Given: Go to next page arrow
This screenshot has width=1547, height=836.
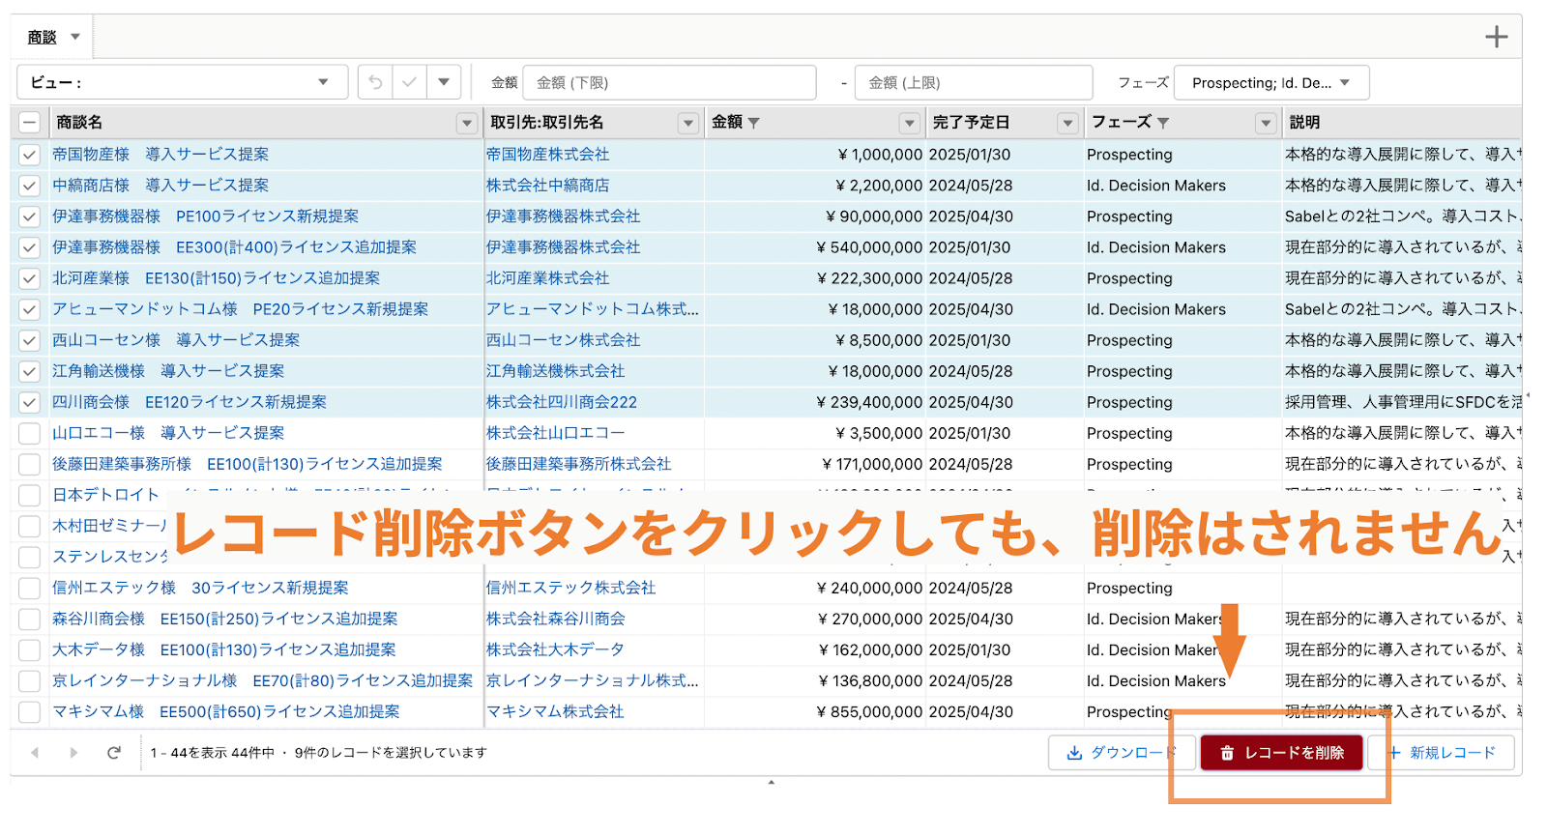Looking at the screenshot, I should (73, 752).
